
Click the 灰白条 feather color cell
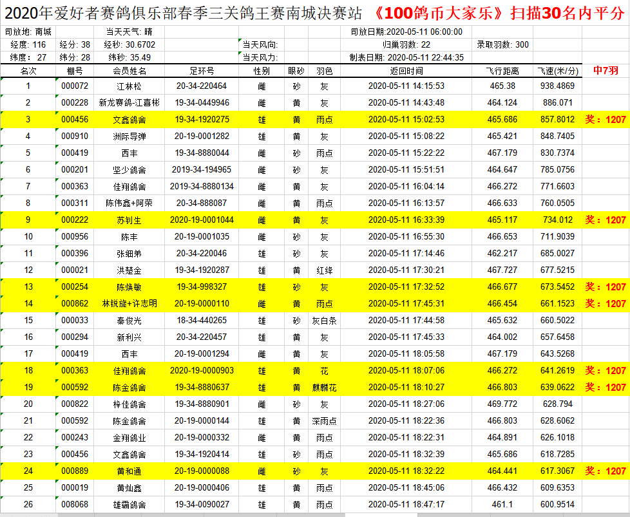(324, 321)
